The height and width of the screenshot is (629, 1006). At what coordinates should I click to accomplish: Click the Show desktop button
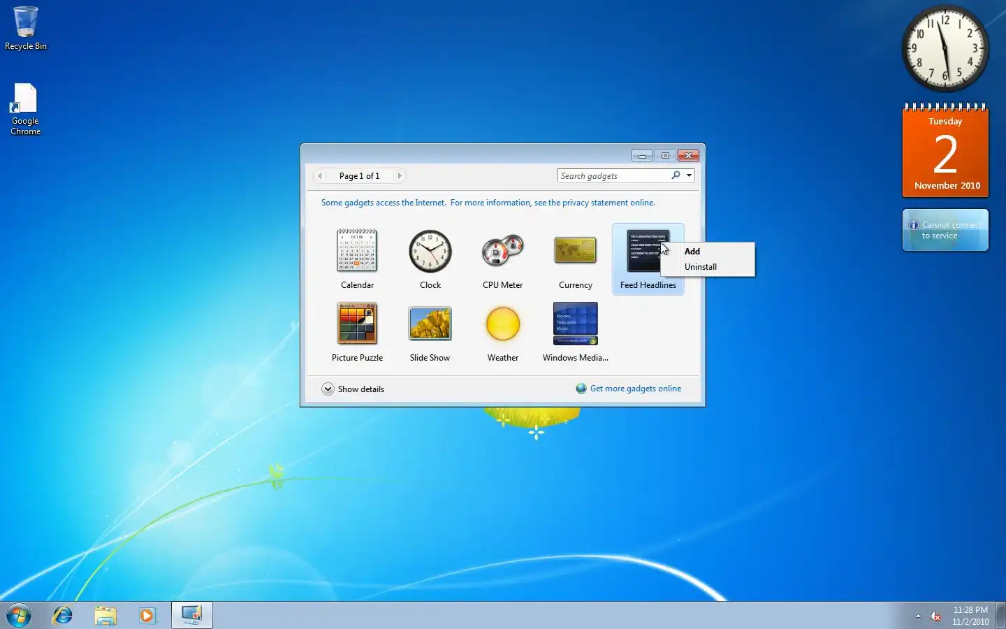pos(1000,616)
